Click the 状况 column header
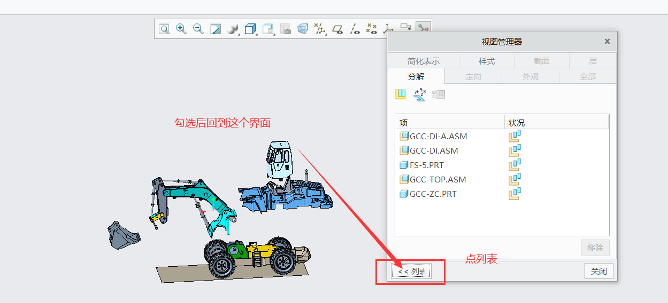668x303 pixels. click(557, 123)
